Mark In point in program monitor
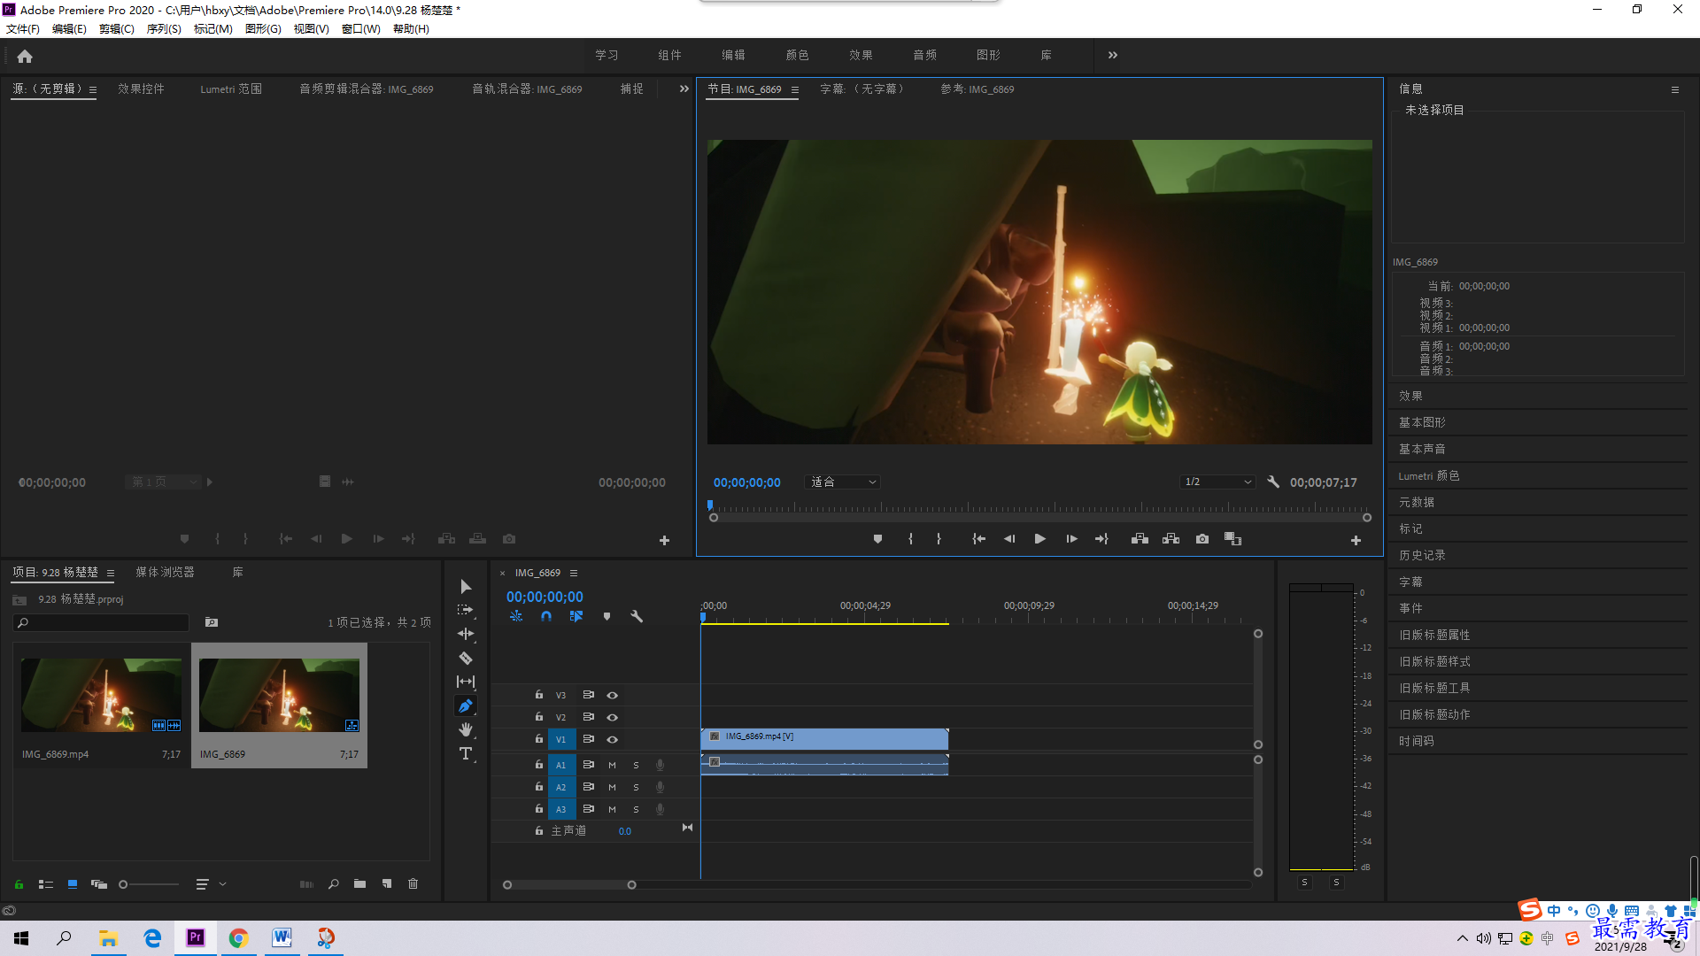This screenshot has height=956, width=1700. (910, 539)
